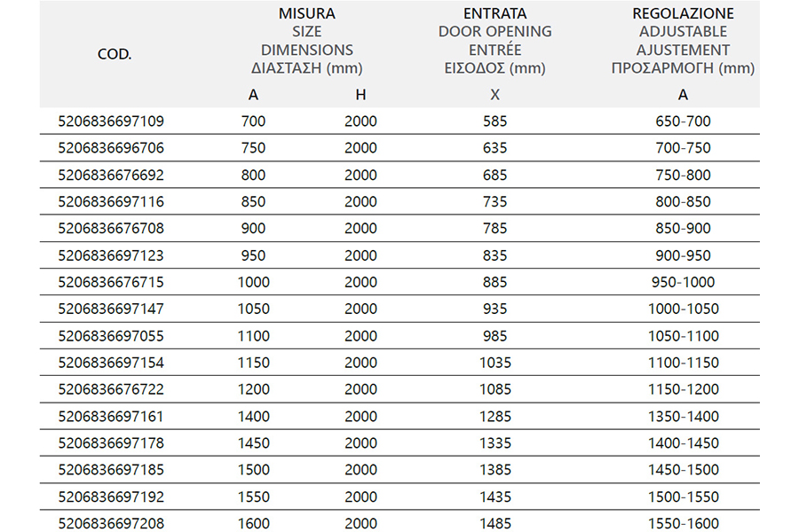
Task: Select size value 950 in column A
Action: pos(253,255)
